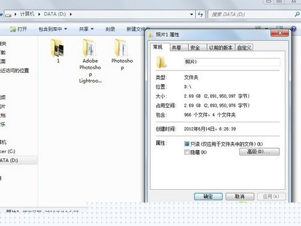Click folder icon in properties dialog
This screenshot has height=226, width=301.
click(x=161, y=62)
